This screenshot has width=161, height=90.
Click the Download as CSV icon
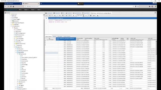pos(98,15)
